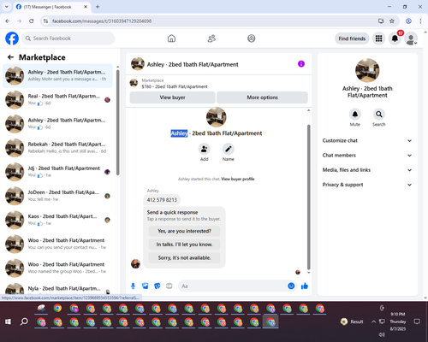Screen dimensions: 428x342
Task: Open the Friends icon in top navigation
Action: 211,38
